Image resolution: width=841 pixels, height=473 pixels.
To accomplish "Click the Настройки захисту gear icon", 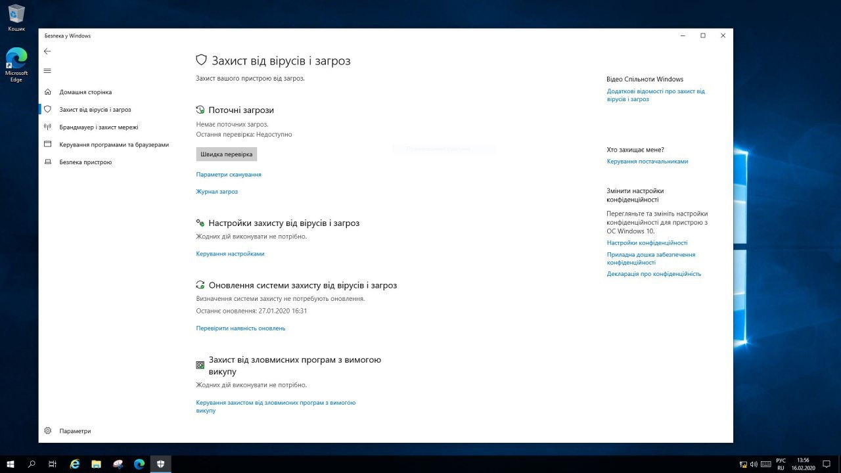I will 200,223.
